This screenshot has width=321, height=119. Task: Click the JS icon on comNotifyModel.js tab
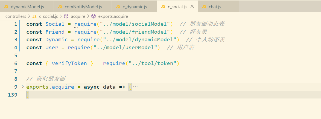pyautogui.click(x=60, y=7)
